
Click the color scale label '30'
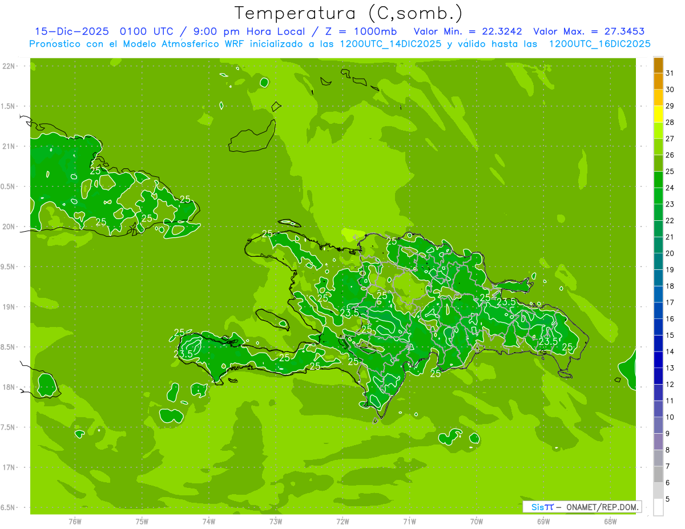(670, 90)
